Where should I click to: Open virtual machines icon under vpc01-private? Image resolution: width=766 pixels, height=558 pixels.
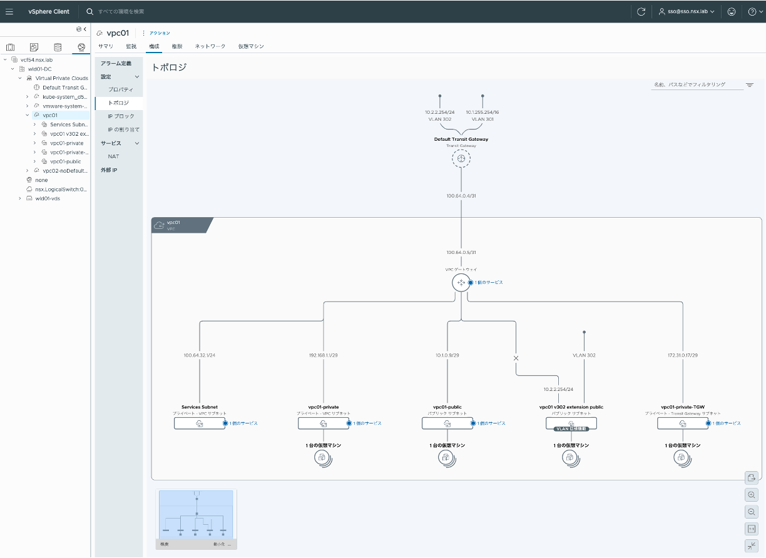(x=324, y=458)
